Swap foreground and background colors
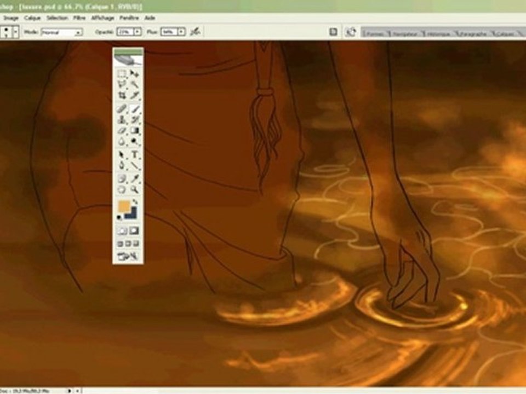526x394 pixels. coord(135,202)
